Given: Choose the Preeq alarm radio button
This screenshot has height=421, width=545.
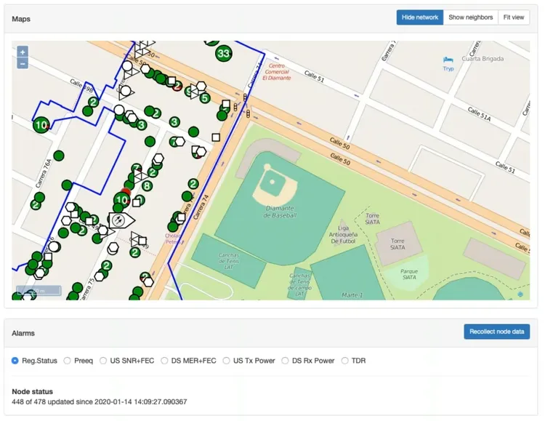Looking at the screenshot, I should [x=68, y=361].
